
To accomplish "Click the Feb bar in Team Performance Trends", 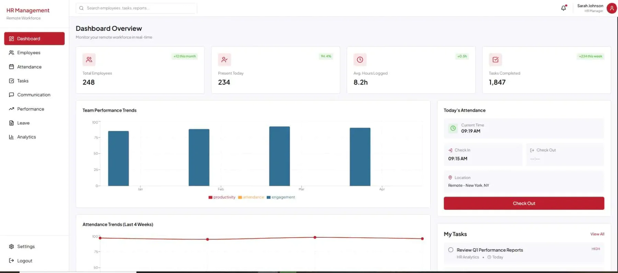I will click(x=199, y=158).
